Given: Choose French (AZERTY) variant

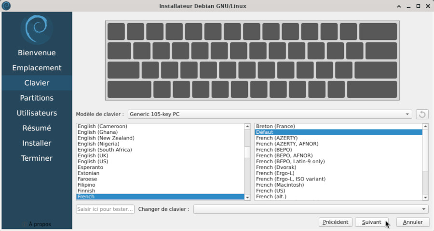Looking at the screenshot, I should [x=339, y=138].
